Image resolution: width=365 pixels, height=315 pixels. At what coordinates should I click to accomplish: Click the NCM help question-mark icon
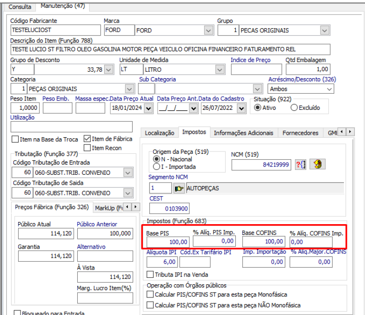[x=300, y=165]
